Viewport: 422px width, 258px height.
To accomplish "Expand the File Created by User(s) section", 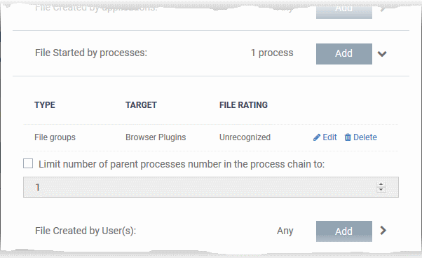I will coord(383,230).
